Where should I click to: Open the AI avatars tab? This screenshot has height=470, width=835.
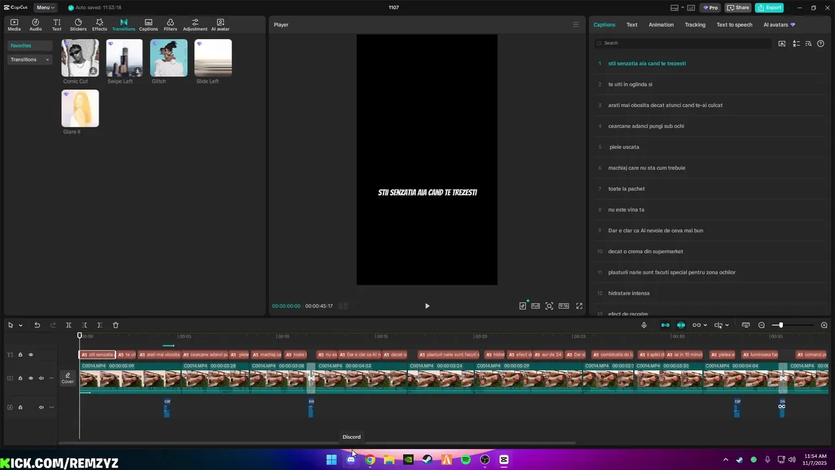tap(779, 25)
